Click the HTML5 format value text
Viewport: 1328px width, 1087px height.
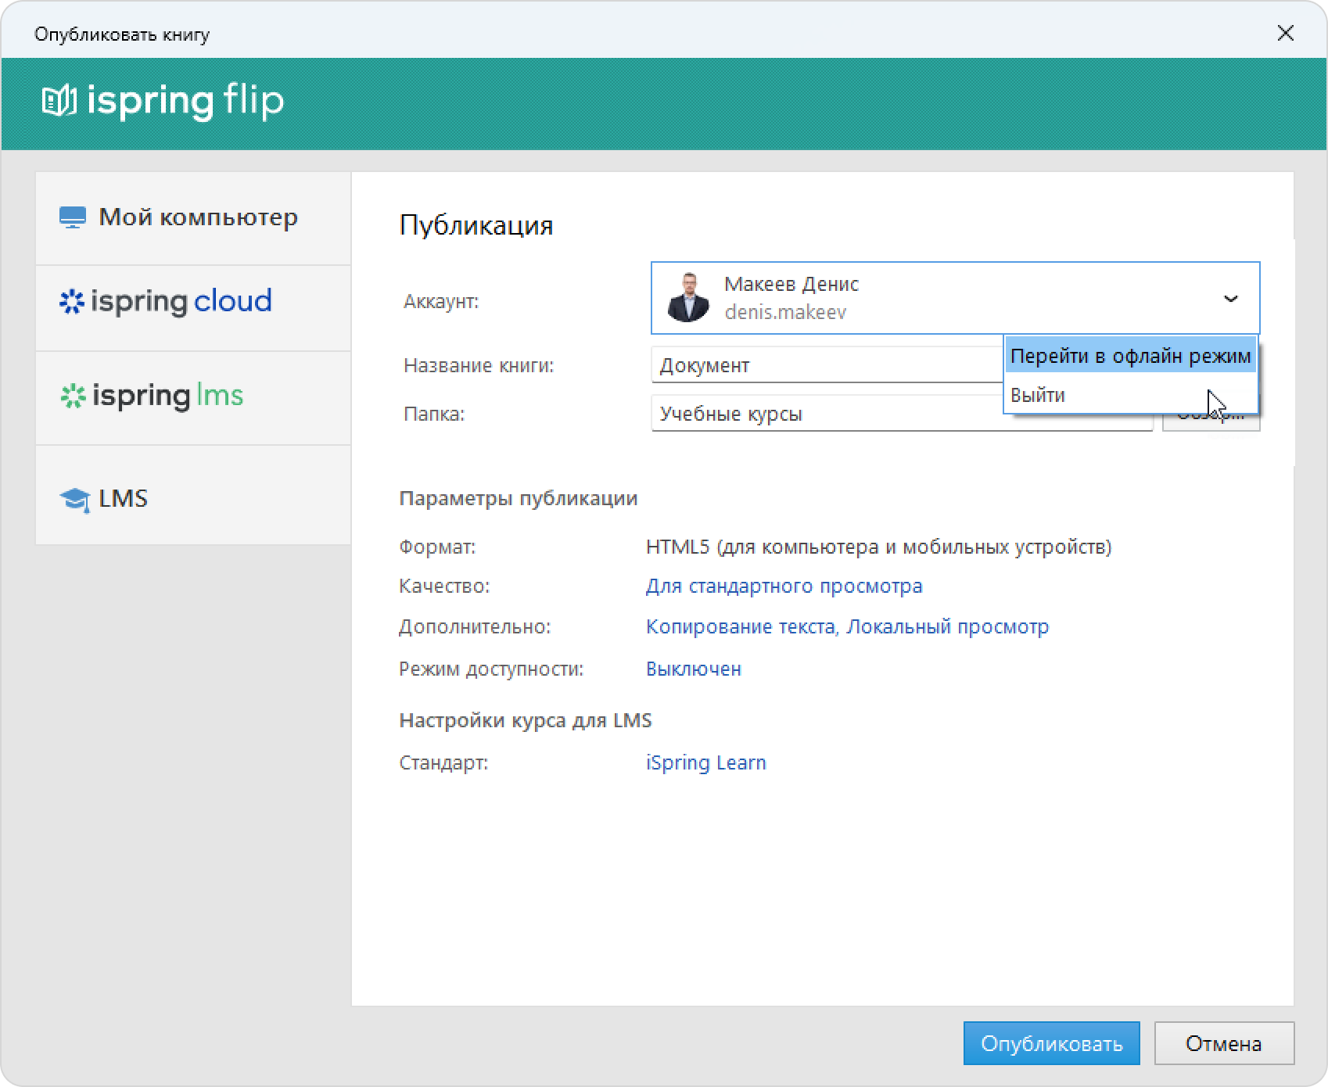click(878, 547)
